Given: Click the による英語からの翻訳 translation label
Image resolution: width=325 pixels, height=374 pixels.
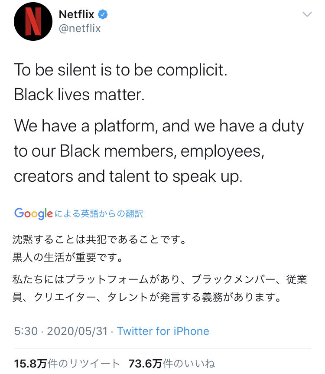Looking at the screenshot, I should point(98,213).
